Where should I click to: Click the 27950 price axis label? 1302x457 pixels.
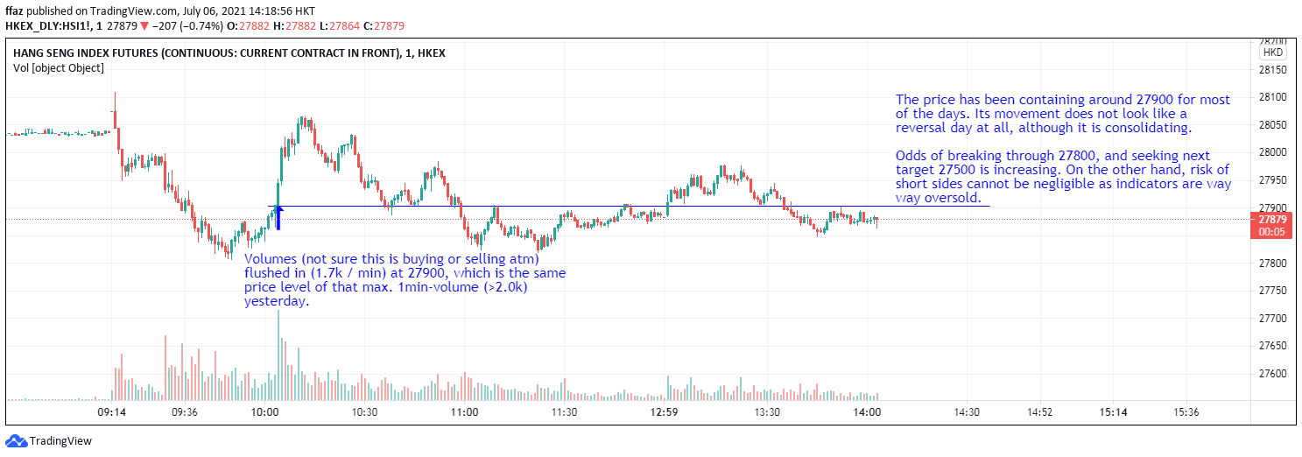tap(1271, 180)
